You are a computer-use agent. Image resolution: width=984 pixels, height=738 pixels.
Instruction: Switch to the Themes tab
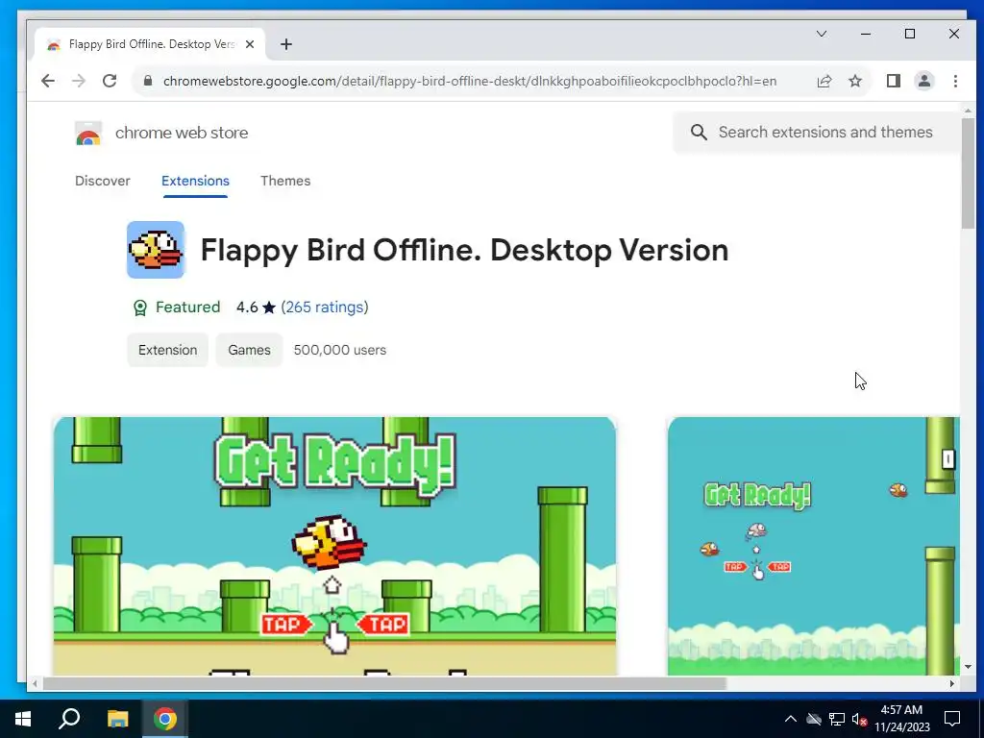pyautogui.click(x=285, y=181)
